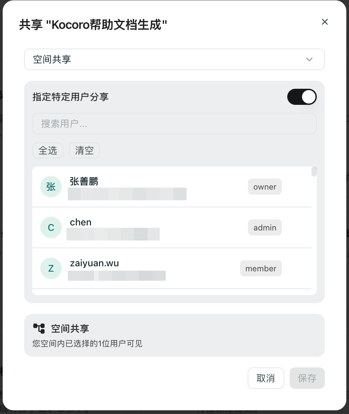This screenshot has width=349, height=414.
Task: Click the member role badge
Action: (x=261, y=269)
